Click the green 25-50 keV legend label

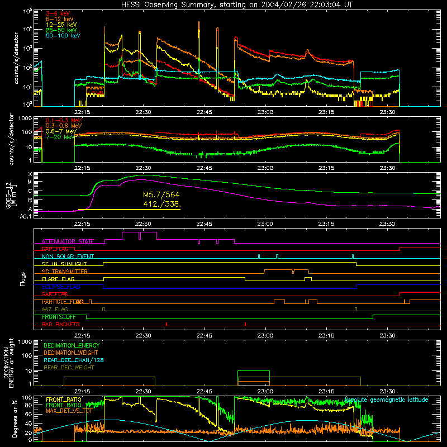click(x=61, y=30)
